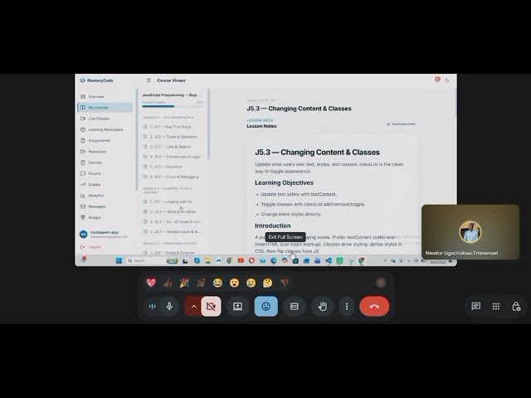Leave the call with the red hang-up button
The height and width of the screenshot is (398, 531).
[x=374, y=306]
